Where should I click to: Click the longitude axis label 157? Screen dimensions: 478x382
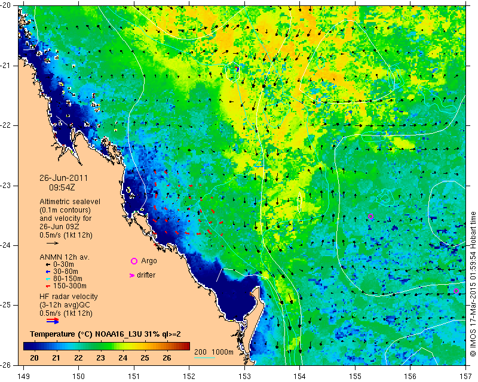tap(466, 377)
